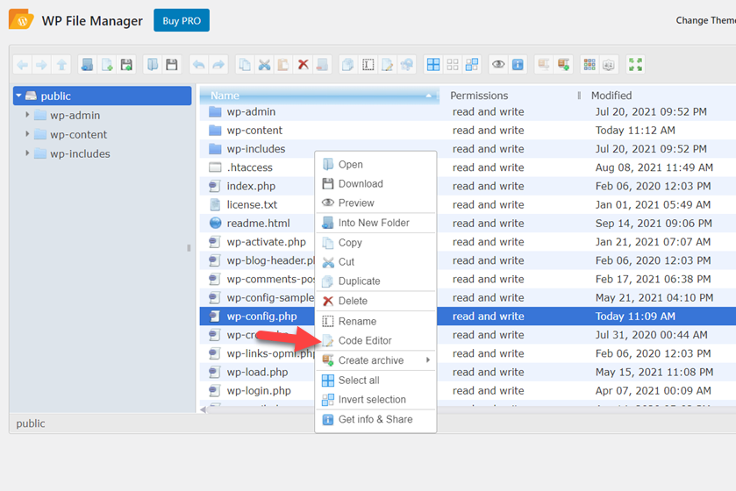This screenshot has width=736, height=491.
Task: Sort by the Modified column header
Action: 611,96
